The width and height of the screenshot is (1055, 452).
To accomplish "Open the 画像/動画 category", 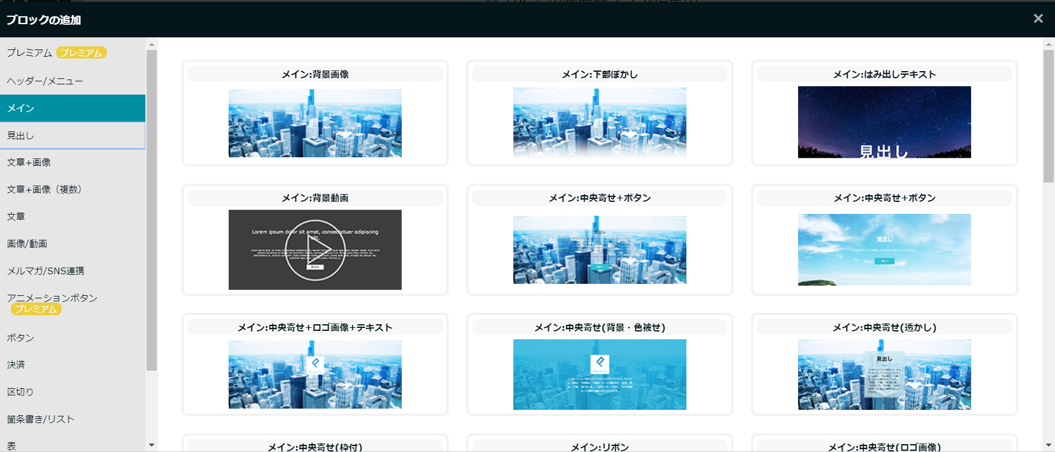I will point(72,243).
